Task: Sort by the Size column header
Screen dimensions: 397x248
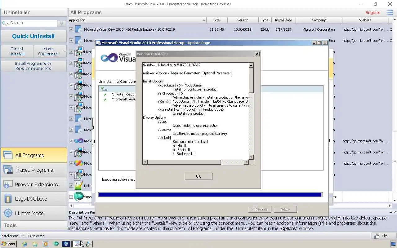Action: [217, 20]
